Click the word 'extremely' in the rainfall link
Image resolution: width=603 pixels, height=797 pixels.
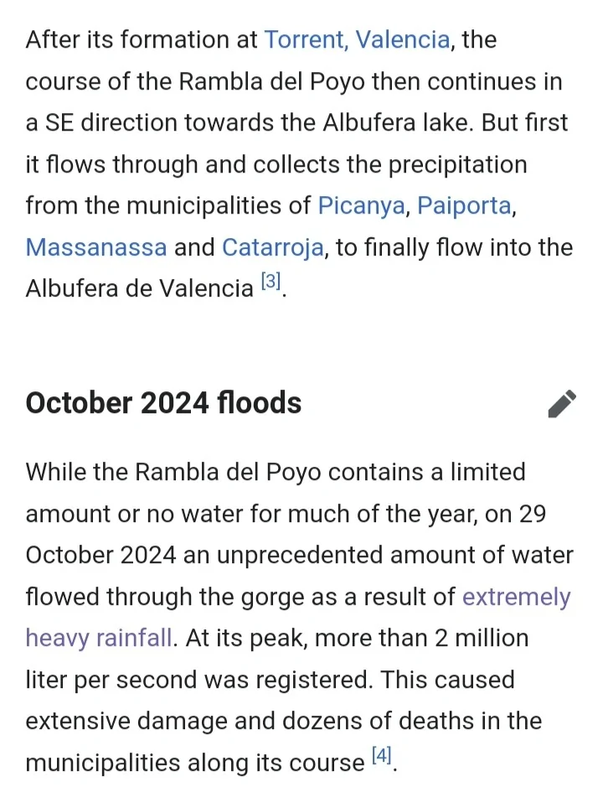click(516, 598)
